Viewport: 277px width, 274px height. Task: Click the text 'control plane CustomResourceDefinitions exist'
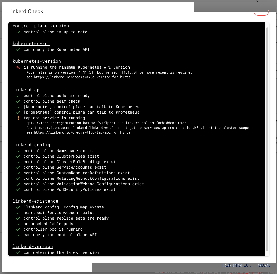pos(77,173)
